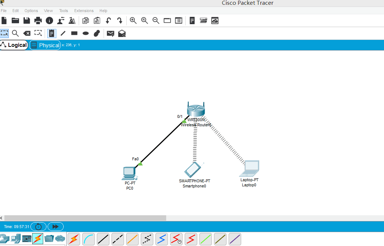This screenshot has height=246, width=384.
Task: Activate the Inspect magnifier tool
Action: [x=15, y=33]
